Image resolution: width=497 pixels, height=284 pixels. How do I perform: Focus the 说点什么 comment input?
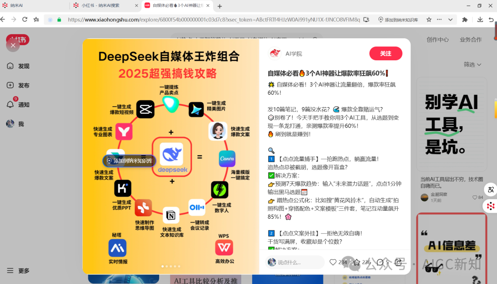click(295, 262)
